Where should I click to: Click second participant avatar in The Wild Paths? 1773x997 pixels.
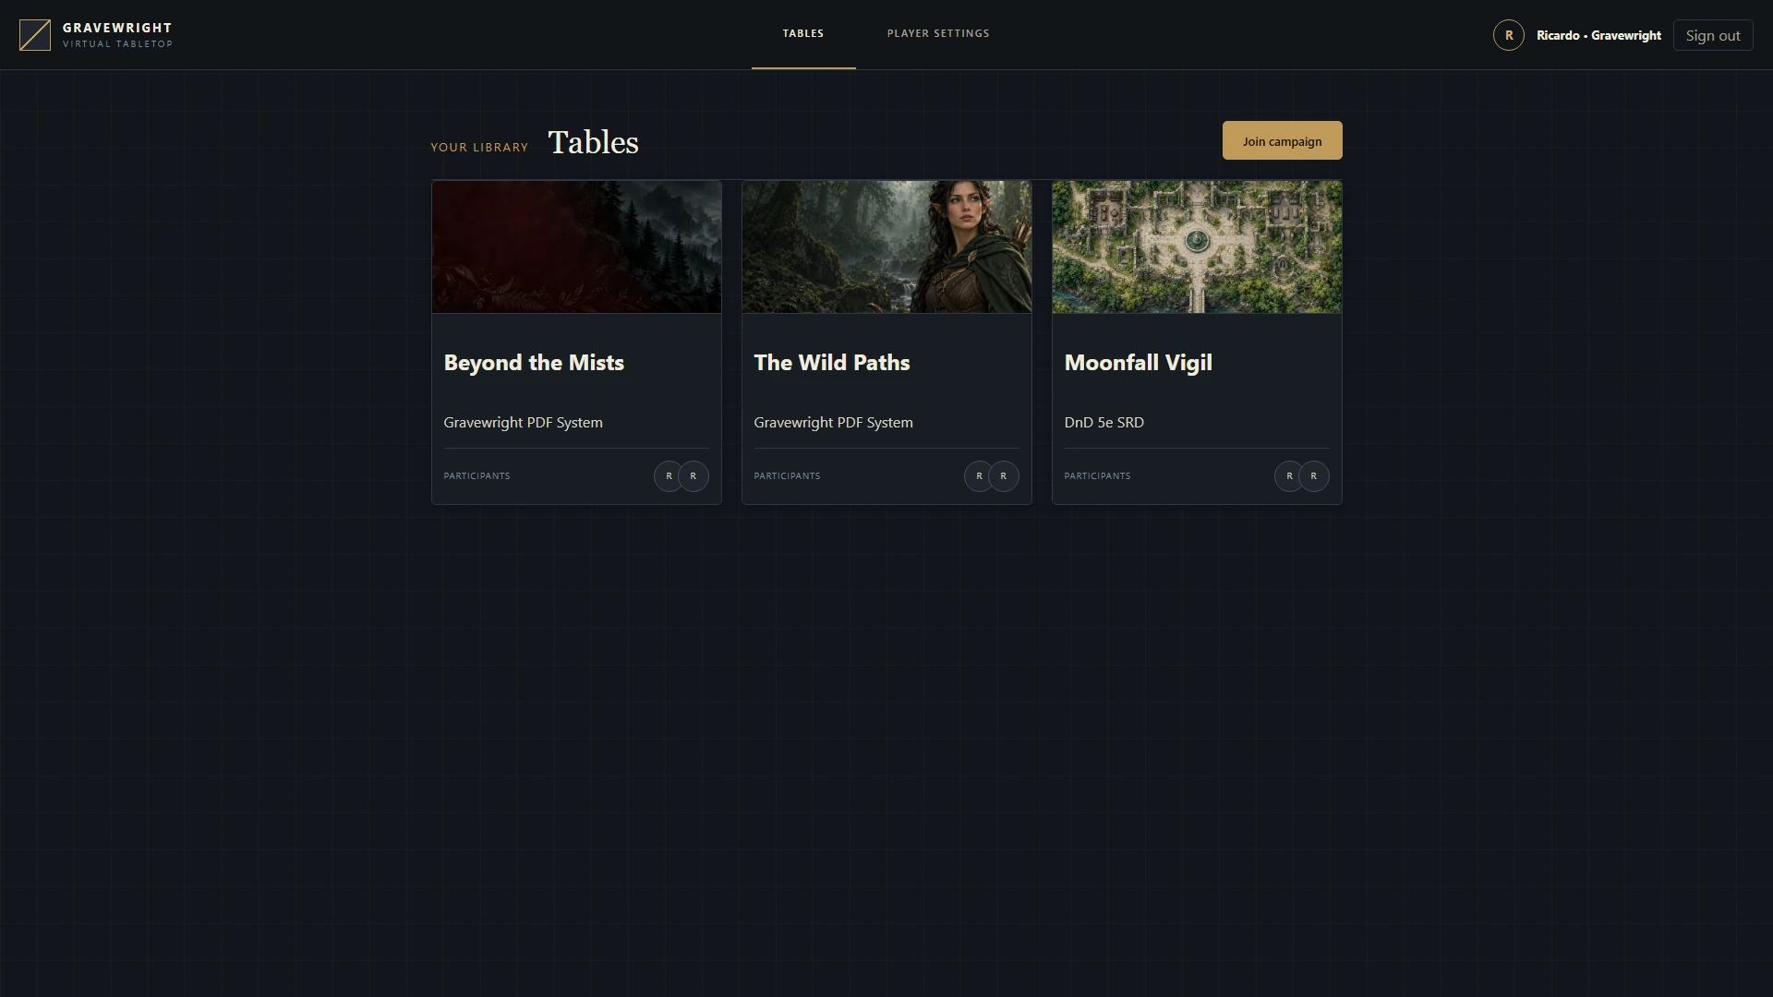(1004, 476)
